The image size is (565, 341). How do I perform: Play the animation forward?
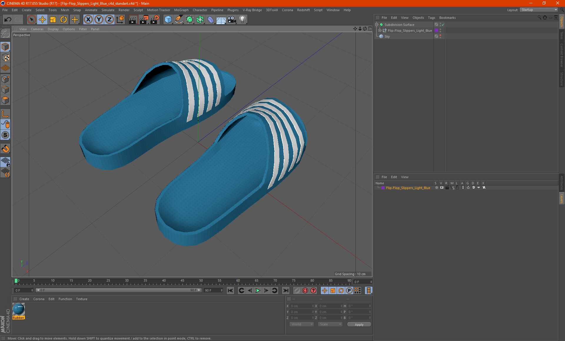(x=258, y=290)
